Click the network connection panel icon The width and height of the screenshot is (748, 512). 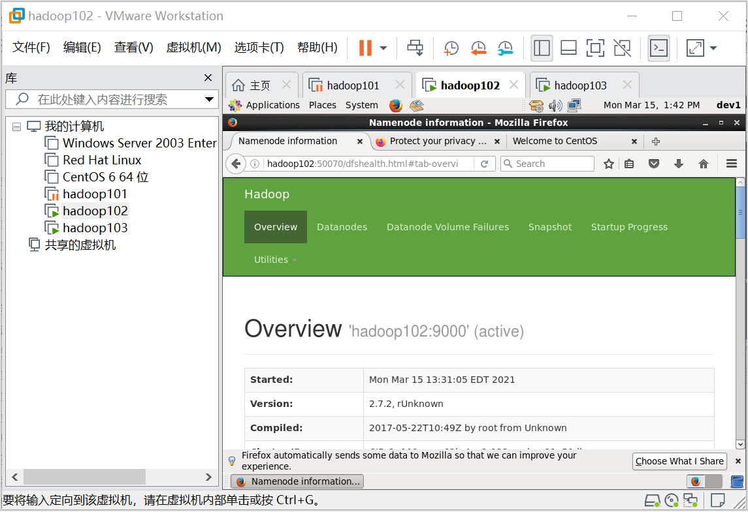pyautogui.click(x=574, y=105)
